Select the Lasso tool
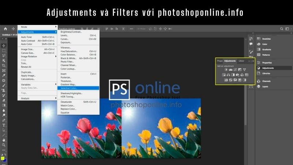The height and width of the screenshot is (165, 293). pyautogui.click(x=4, y=56)
